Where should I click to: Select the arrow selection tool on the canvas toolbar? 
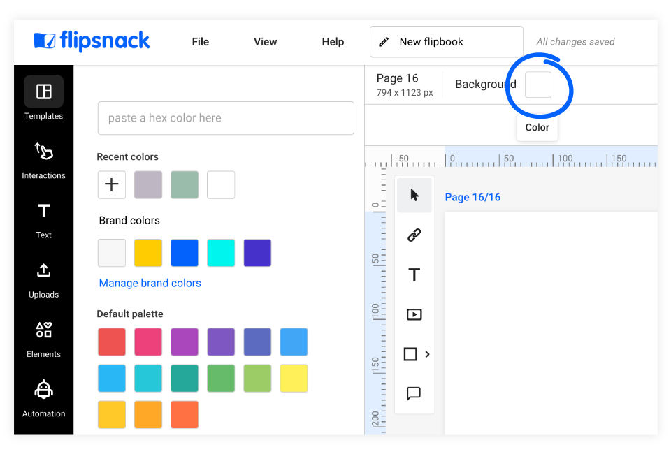click(414, 196)
